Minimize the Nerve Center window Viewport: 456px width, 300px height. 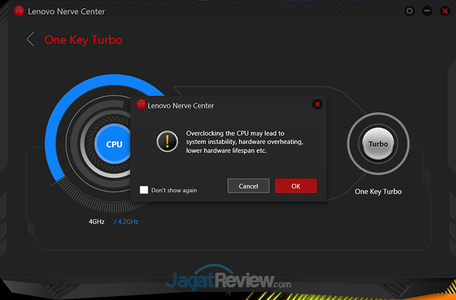pos(427,11)
